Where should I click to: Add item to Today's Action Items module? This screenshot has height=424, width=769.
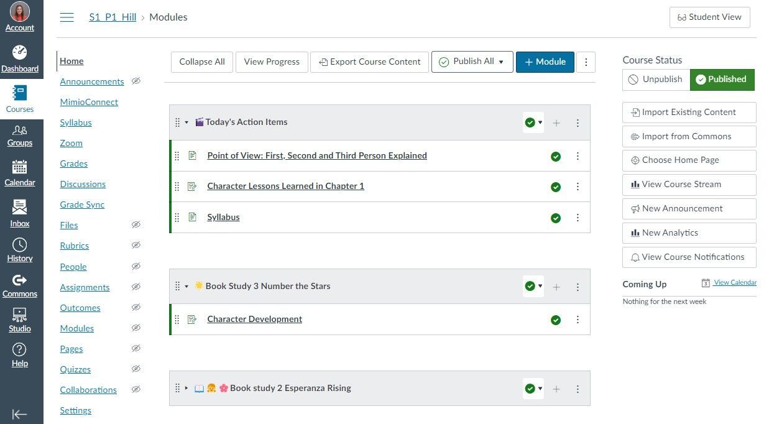[x=556, y=123]
